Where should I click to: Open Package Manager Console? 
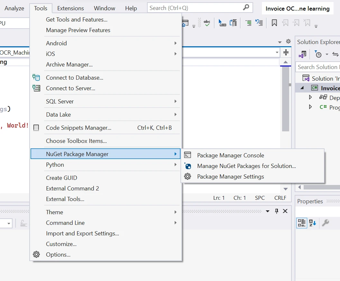230,155
